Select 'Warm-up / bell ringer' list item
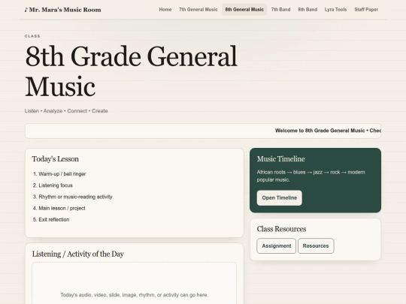This screenshot has height=304, width=406. coord(62,174)
